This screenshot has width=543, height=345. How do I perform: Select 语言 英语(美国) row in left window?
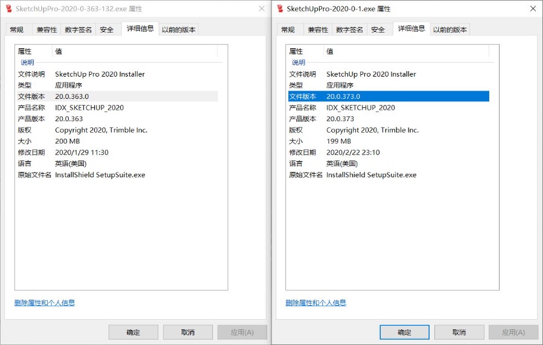118,163
